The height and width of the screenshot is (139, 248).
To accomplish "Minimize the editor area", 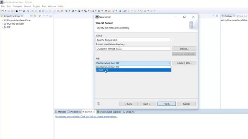I will 214,15.
